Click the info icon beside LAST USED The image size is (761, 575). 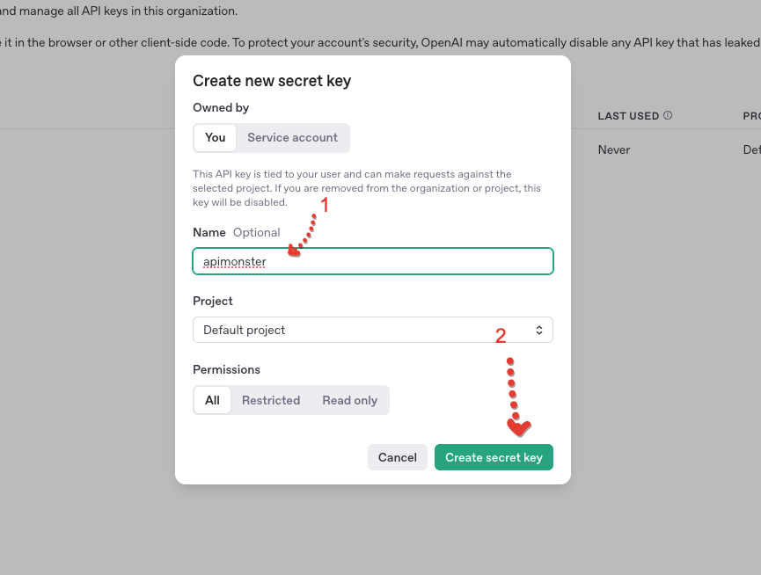668,115
